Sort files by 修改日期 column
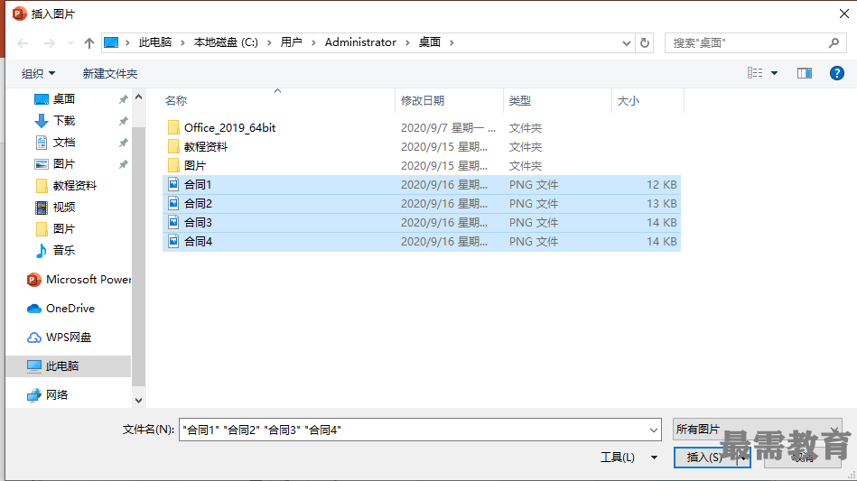 click(423, 100)
